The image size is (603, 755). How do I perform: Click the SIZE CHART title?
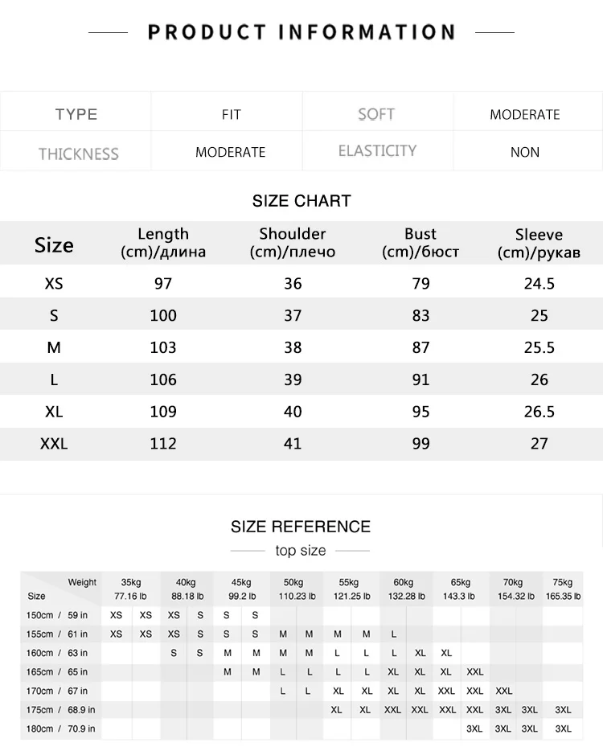(301, 201)
